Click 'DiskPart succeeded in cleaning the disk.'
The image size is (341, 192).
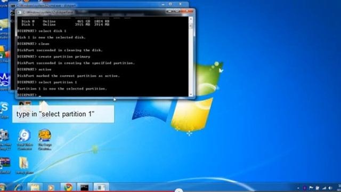click(60, 50)
